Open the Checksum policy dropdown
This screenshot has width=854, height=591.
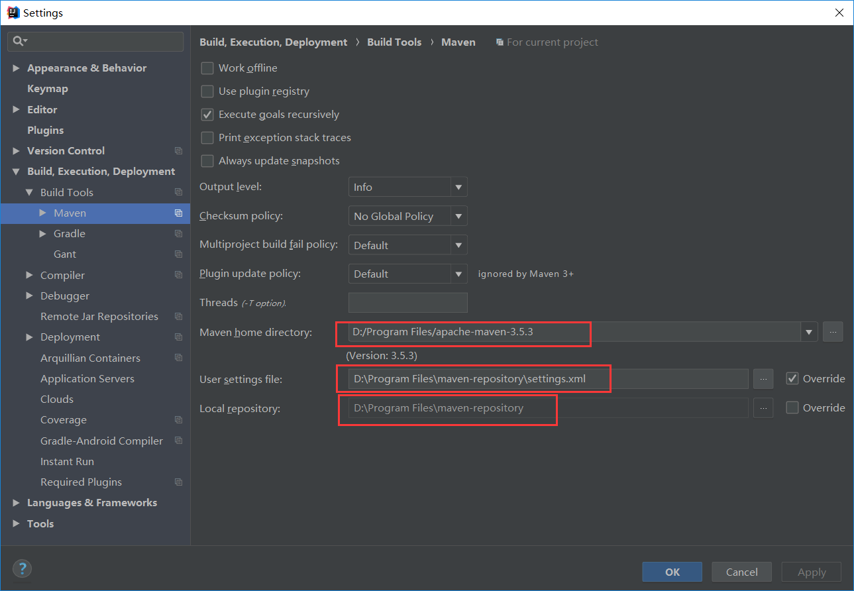pos(458,215)
